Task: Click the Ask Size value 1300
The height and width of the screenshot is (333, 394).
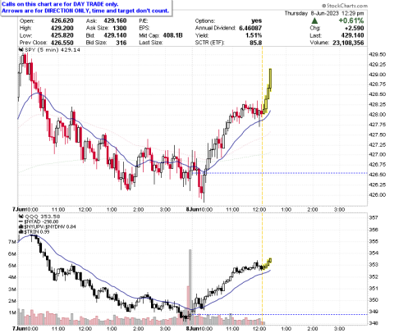Action: (x=120, y=28)
